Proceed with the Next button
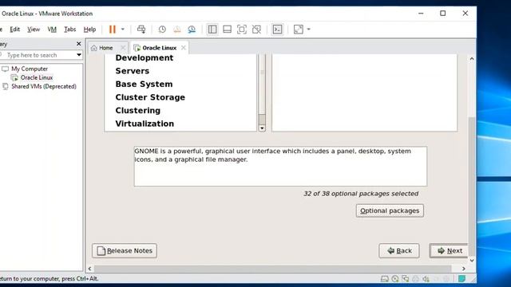Screen dimensions: 511x287 [450, 250]
